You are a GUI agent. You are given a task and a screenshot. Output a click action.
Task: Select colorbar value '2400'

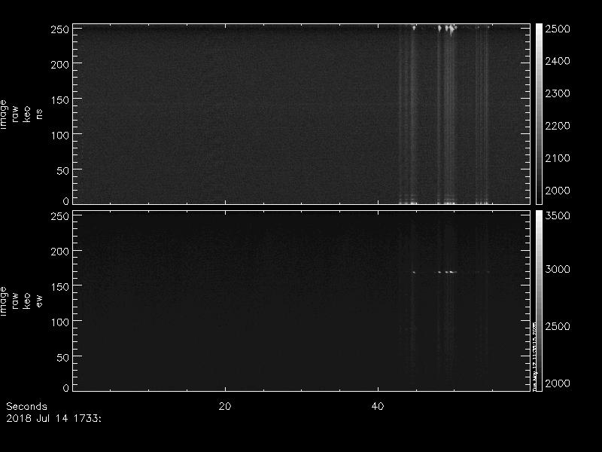pos(558,61)
